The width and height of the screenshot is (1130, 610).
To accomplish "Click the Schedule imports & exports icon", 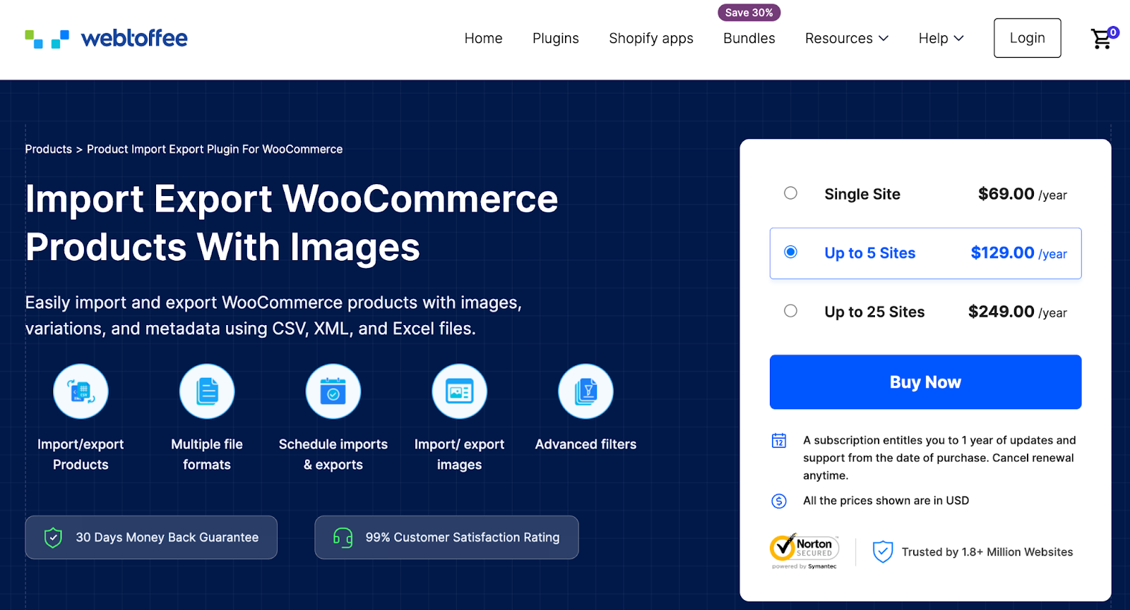I will (333, 391).
